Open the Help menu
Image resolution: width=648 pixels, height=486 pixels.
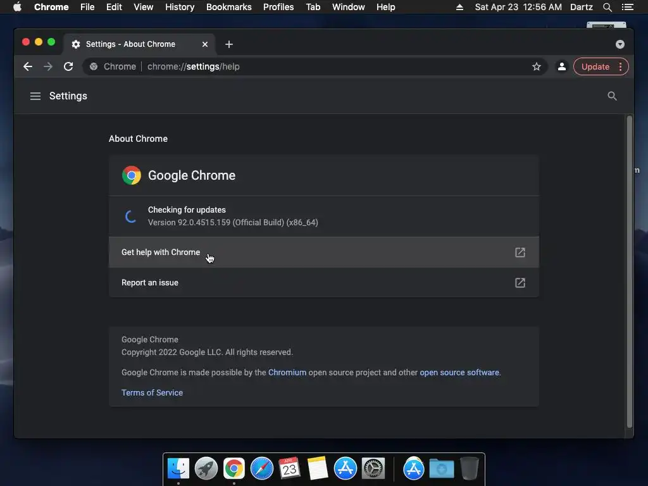[x=385, y=7]
